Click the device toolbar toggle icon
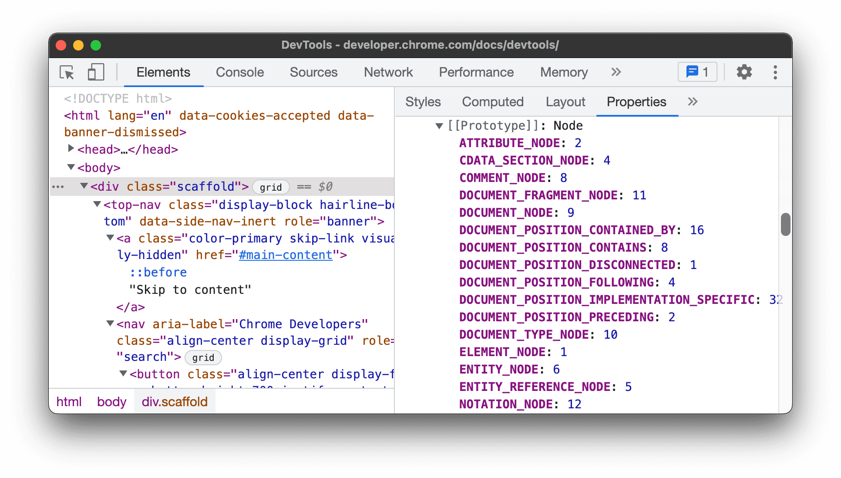Viewport: 841px width, 478px height. [96, 72]
